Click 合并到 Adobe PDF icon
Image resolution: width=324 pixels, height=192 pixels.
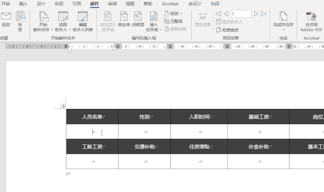click(x=311, y=17)
